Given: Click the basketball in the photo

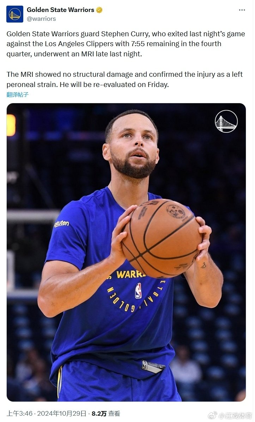Looking at the screenshot, I should pos(162,238).
